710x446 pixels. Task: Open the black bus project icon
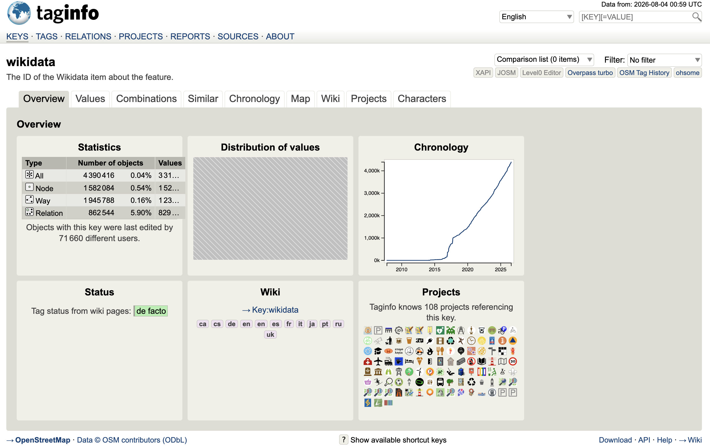point(440,382)
